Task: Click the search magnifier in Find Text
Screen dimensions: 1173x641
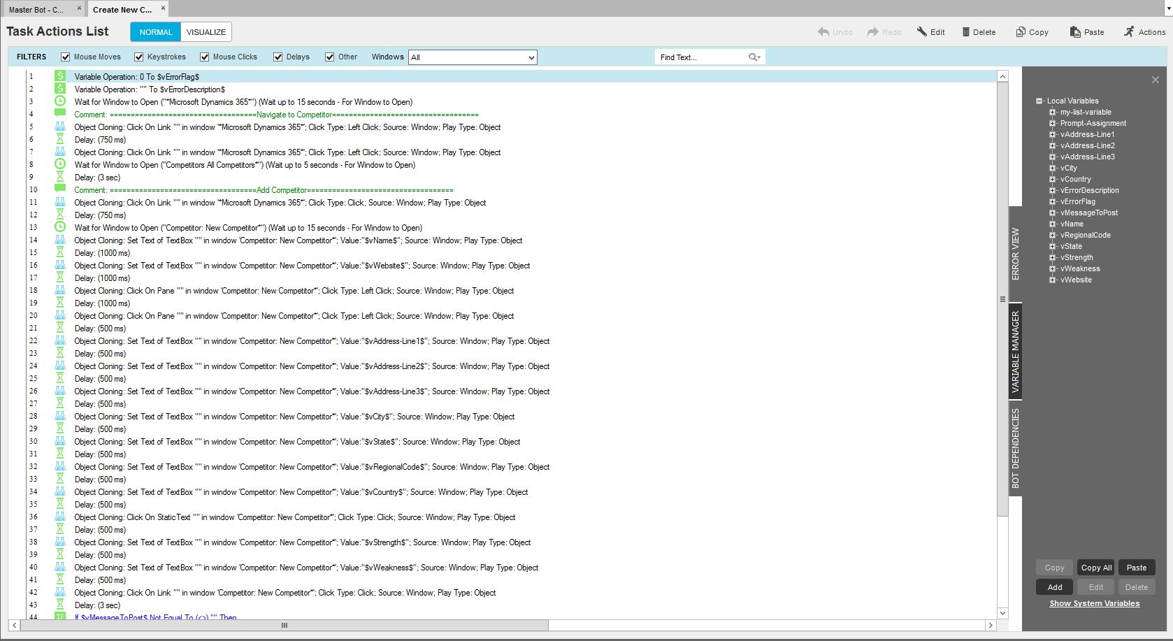Action: tap(753, 57)
